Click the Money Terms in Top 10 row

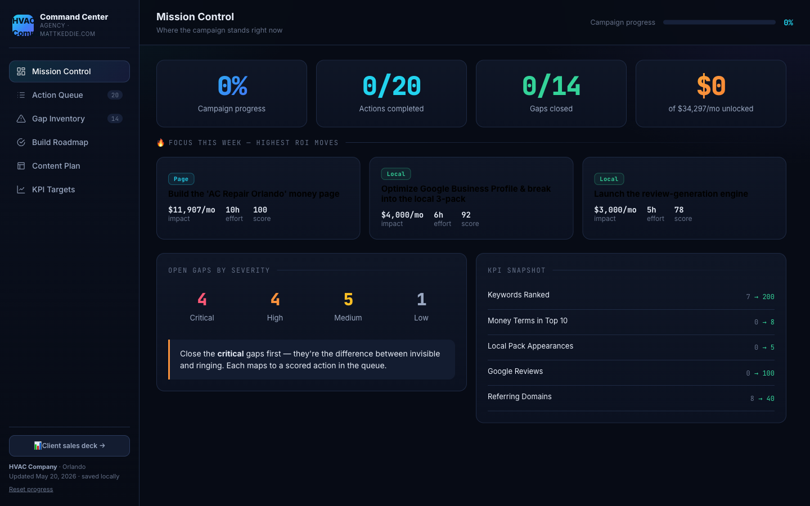click(x=631, y=322)
